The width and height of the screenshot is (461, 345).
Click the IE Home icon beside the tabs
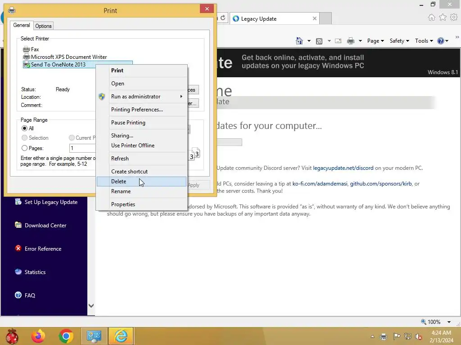tap(431, 18)
